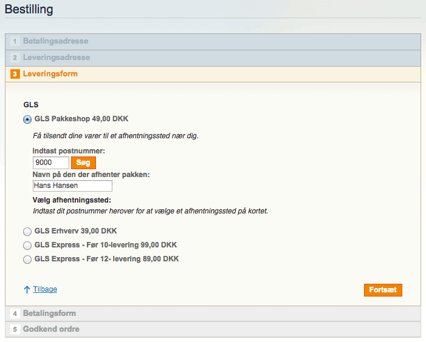Click the step 1 number badge
The image size is (426, 342).
pyautogui.click(x=15, y=42)
